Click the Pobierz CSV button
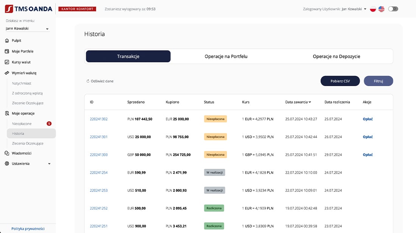 click(340, 81)
